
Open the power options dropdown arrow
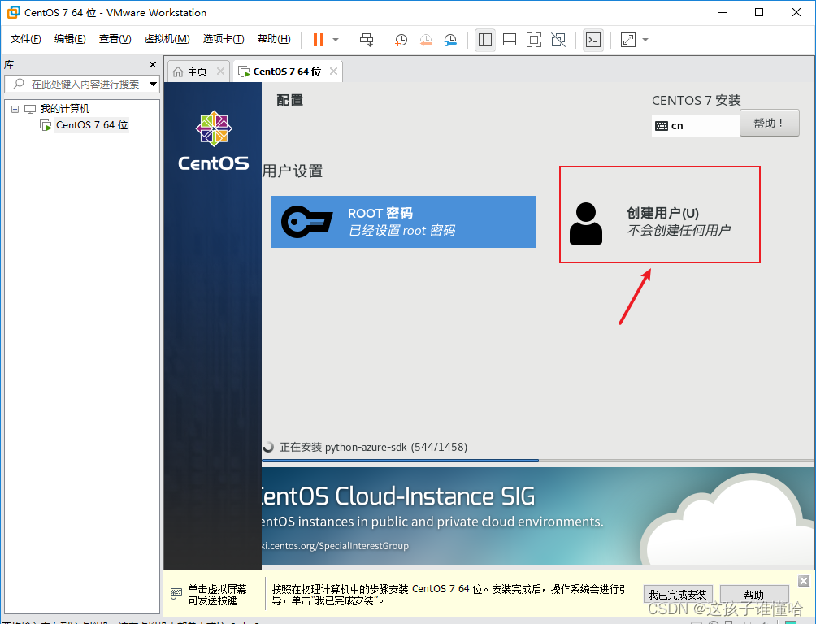pyautogui.click(x=336, y=40)
